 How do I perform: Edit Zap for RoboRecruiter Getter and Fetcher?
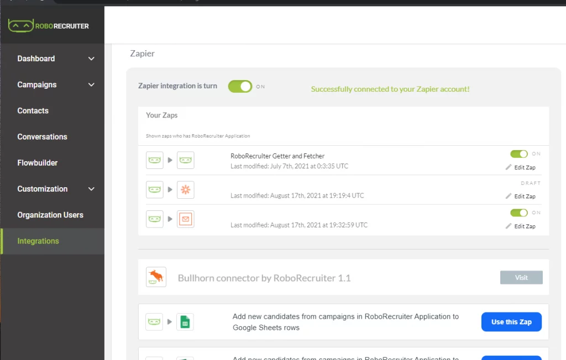coord(525,167)
